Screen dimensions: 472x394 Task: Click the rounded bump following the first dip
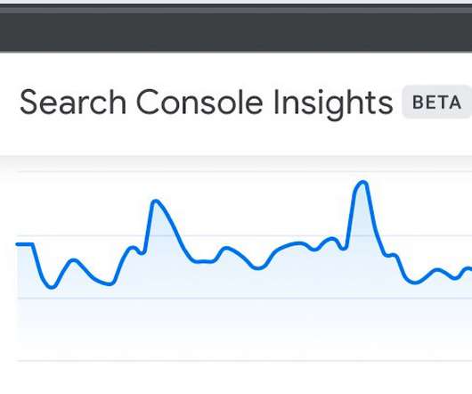(x=73, y=261)
